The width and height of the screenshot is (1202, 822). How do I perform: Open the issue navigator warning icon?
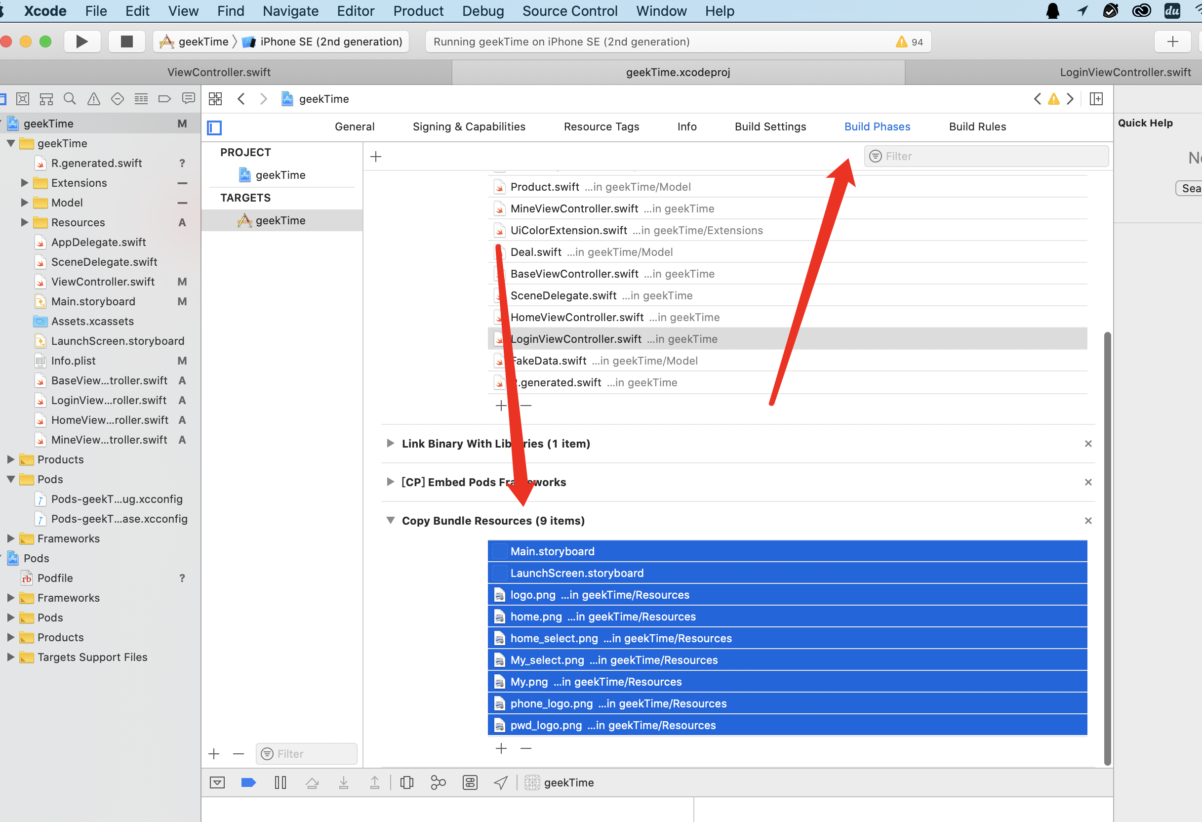(x=94, y=99)
